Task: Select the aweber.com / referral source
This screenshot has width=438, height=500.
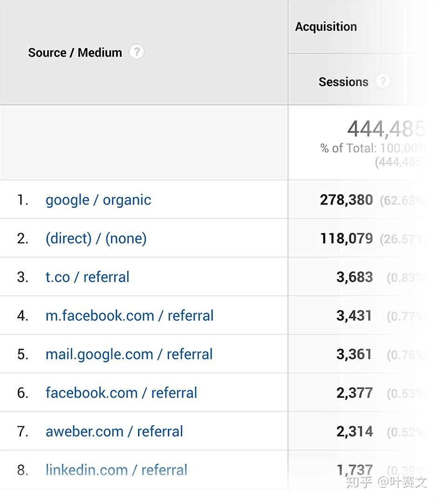Action: [x=114, y=432]
